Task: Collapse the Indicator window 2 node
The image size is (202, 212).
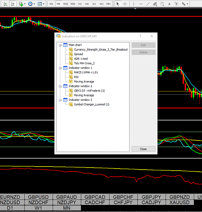Action: click(60, 86)
